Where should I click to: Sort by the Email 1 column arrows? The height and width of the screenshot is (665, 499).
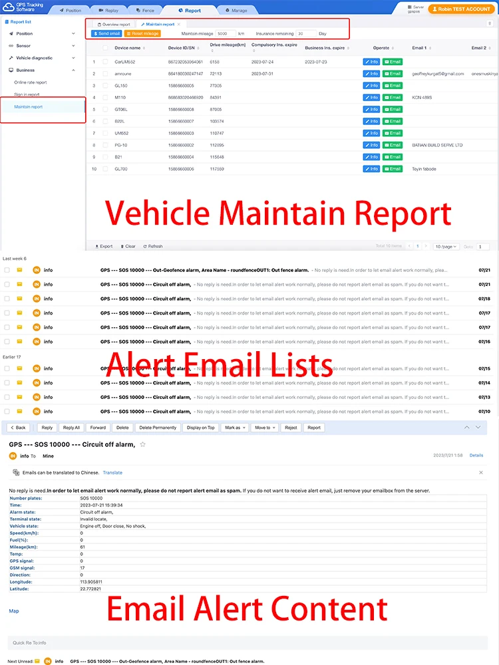click(x=430, y=48)
